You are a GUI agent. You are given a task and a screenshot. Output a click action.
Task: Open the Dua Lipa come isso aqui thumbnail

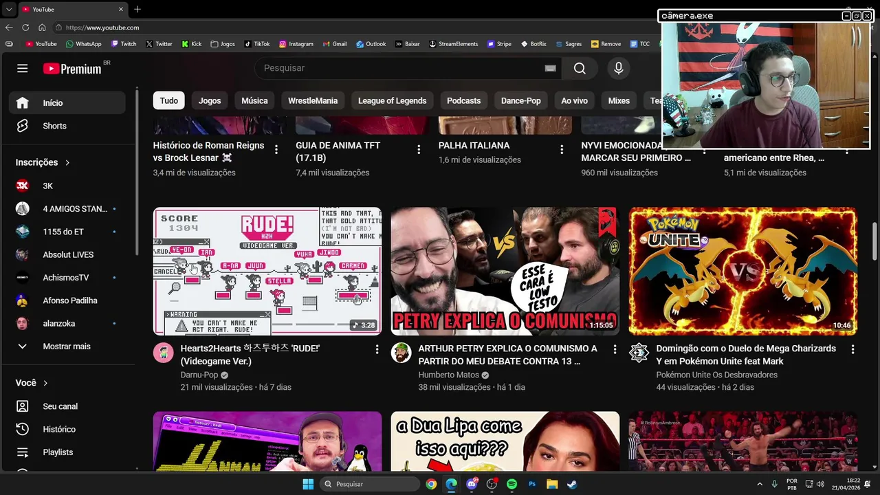(505, 441)
